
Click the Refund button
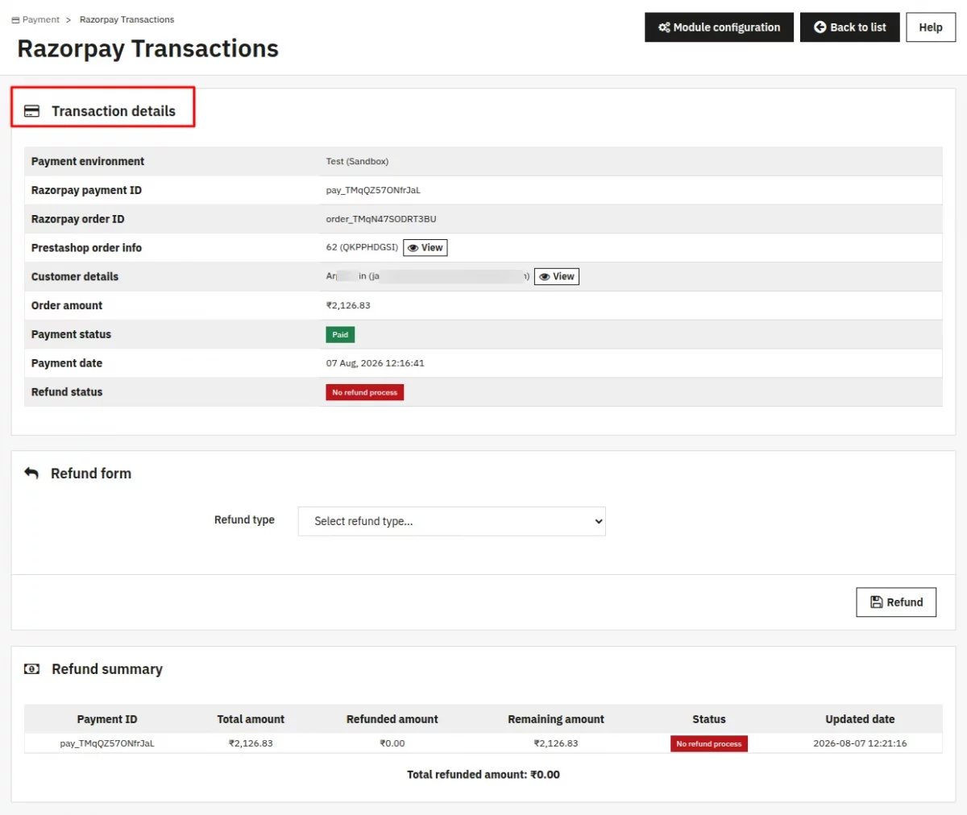tap(896, 602)
